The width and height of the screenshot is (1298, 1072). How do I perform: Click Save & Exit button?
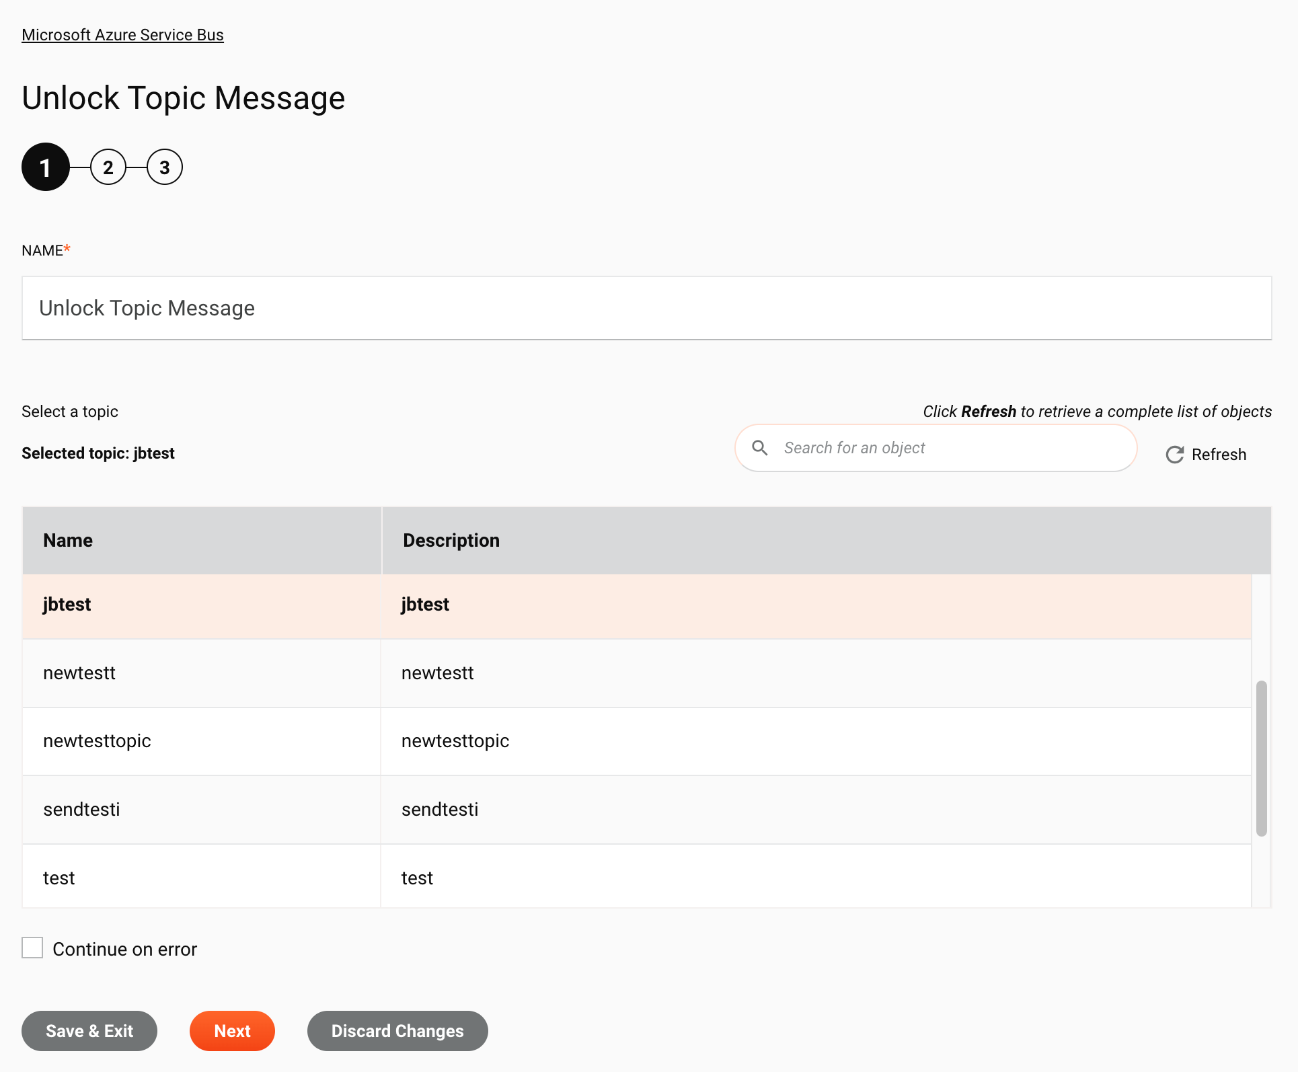(88, 1030)
